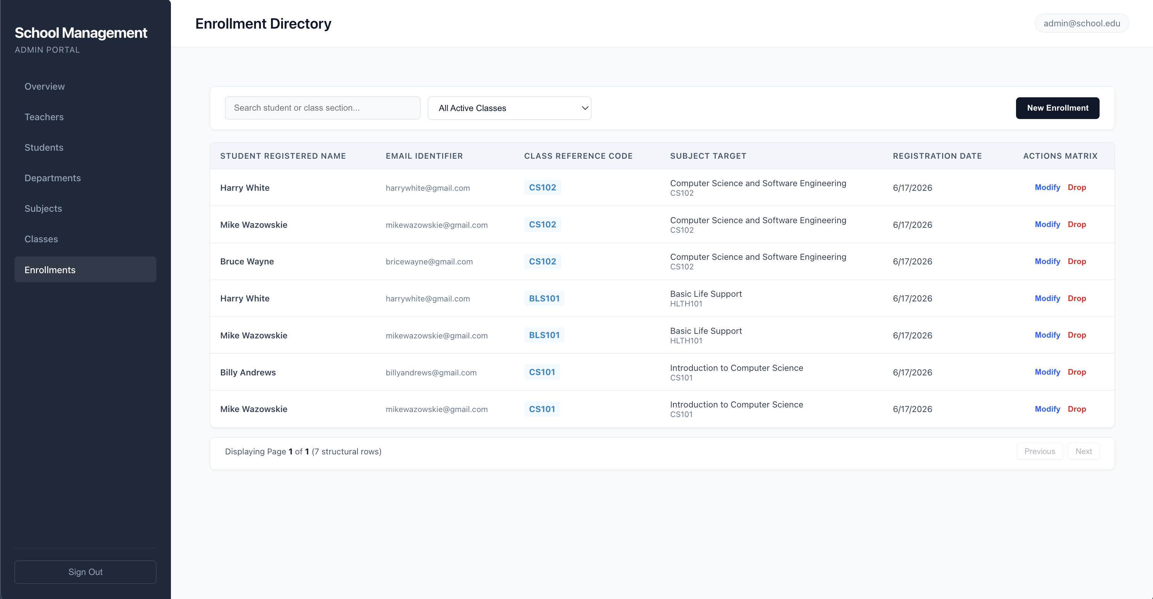Modify Billy Andrews' enrollment

click(x=1047, y=372)
